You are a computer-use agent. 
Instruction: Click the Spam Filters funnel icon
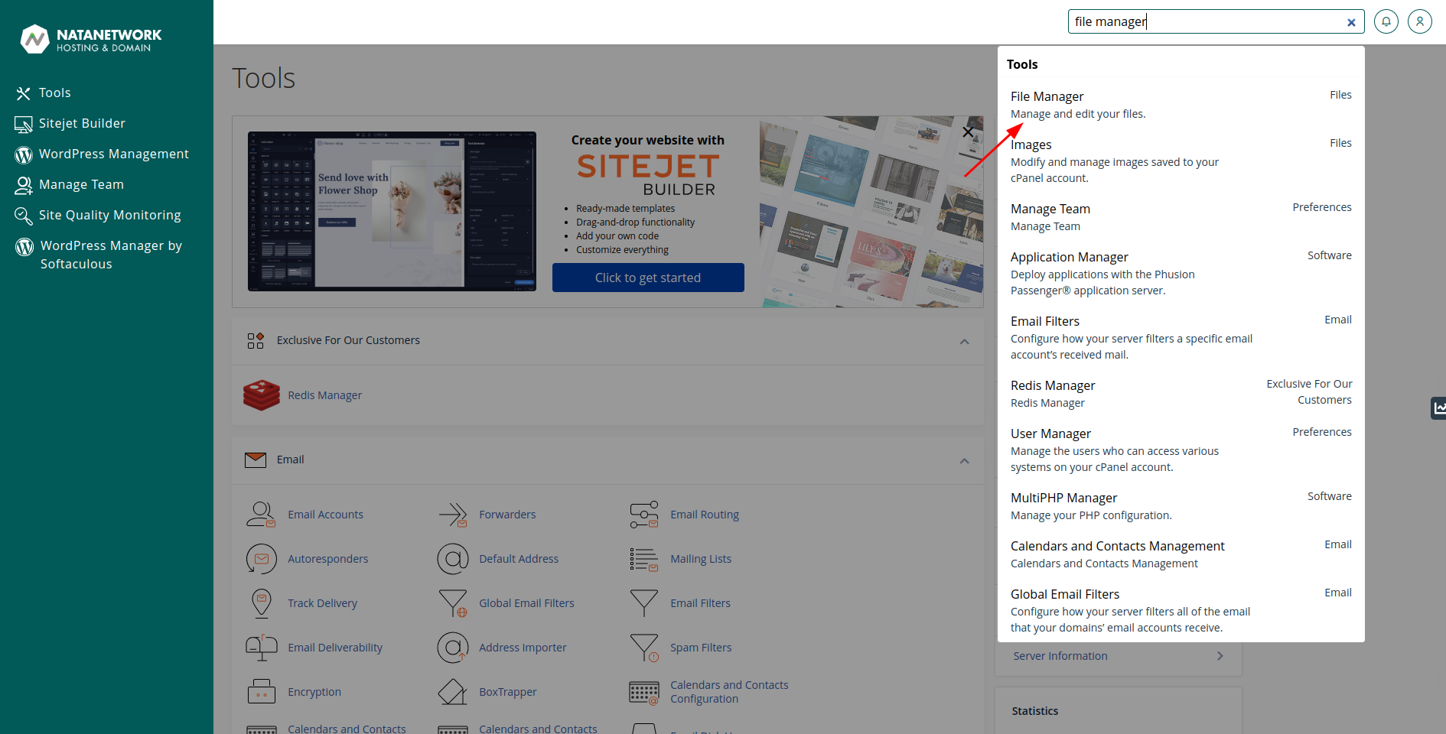[x=644, y=648]
